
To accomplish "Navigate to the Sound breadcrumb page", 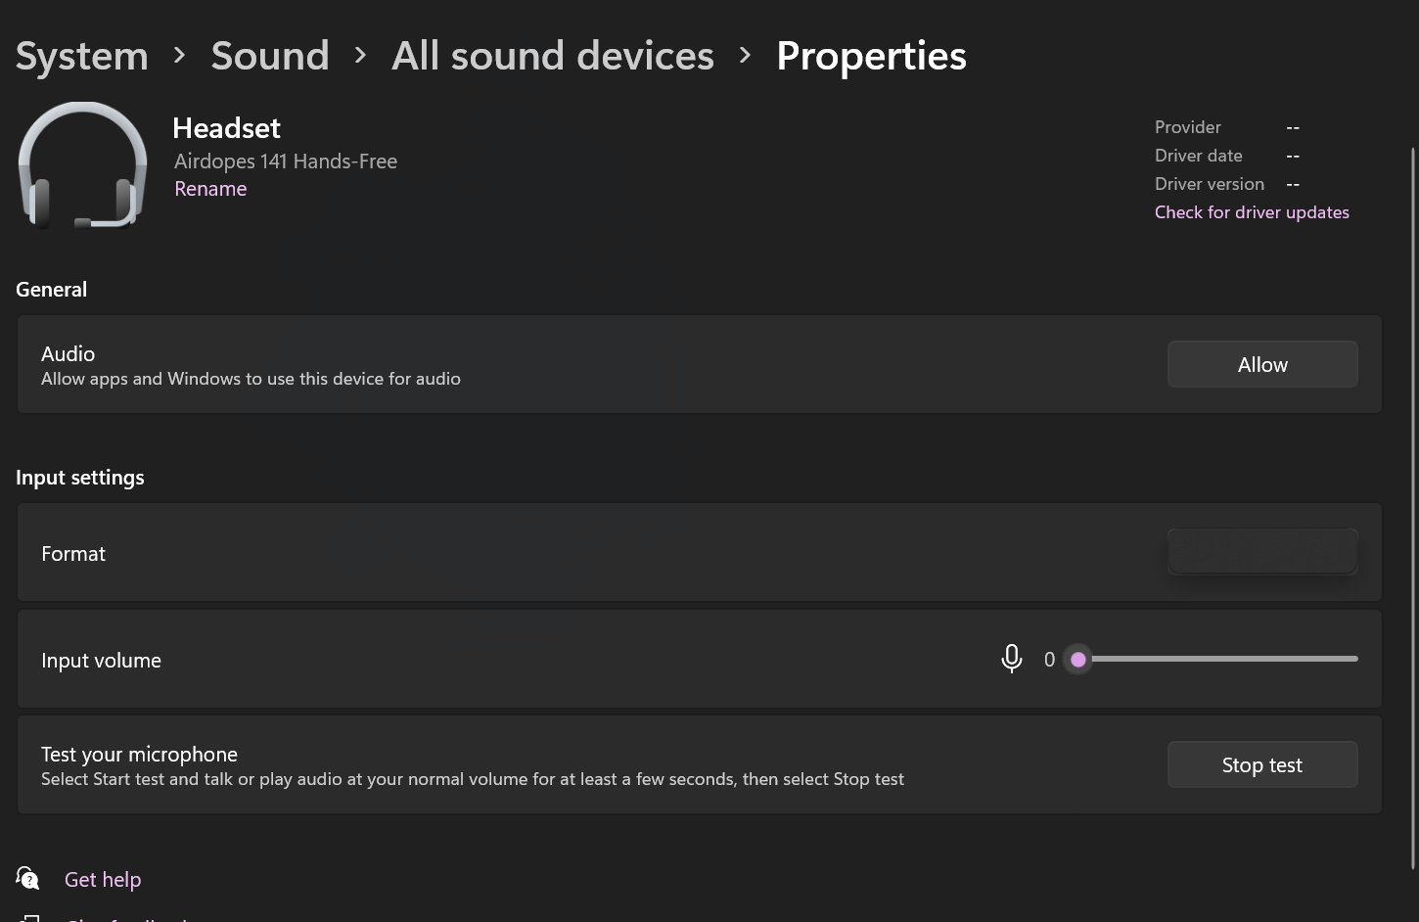I will tap(270, 56).
